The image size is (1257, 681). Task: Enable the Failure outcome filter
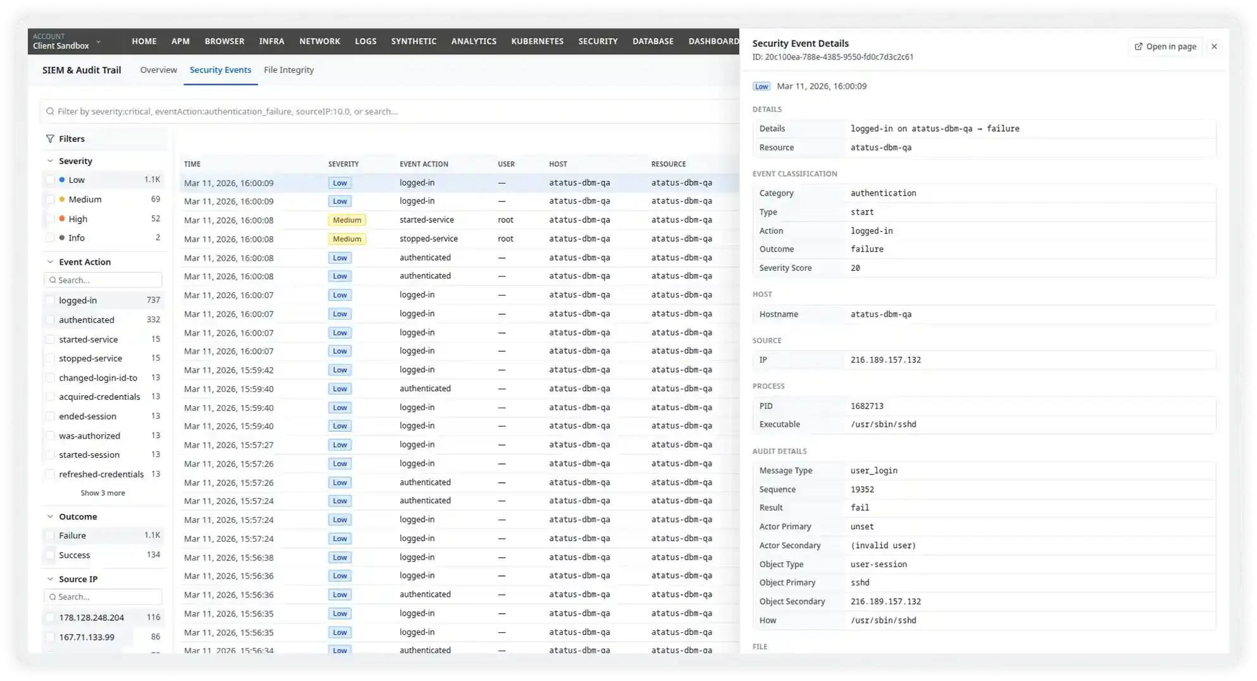click(x=51, y=535)
